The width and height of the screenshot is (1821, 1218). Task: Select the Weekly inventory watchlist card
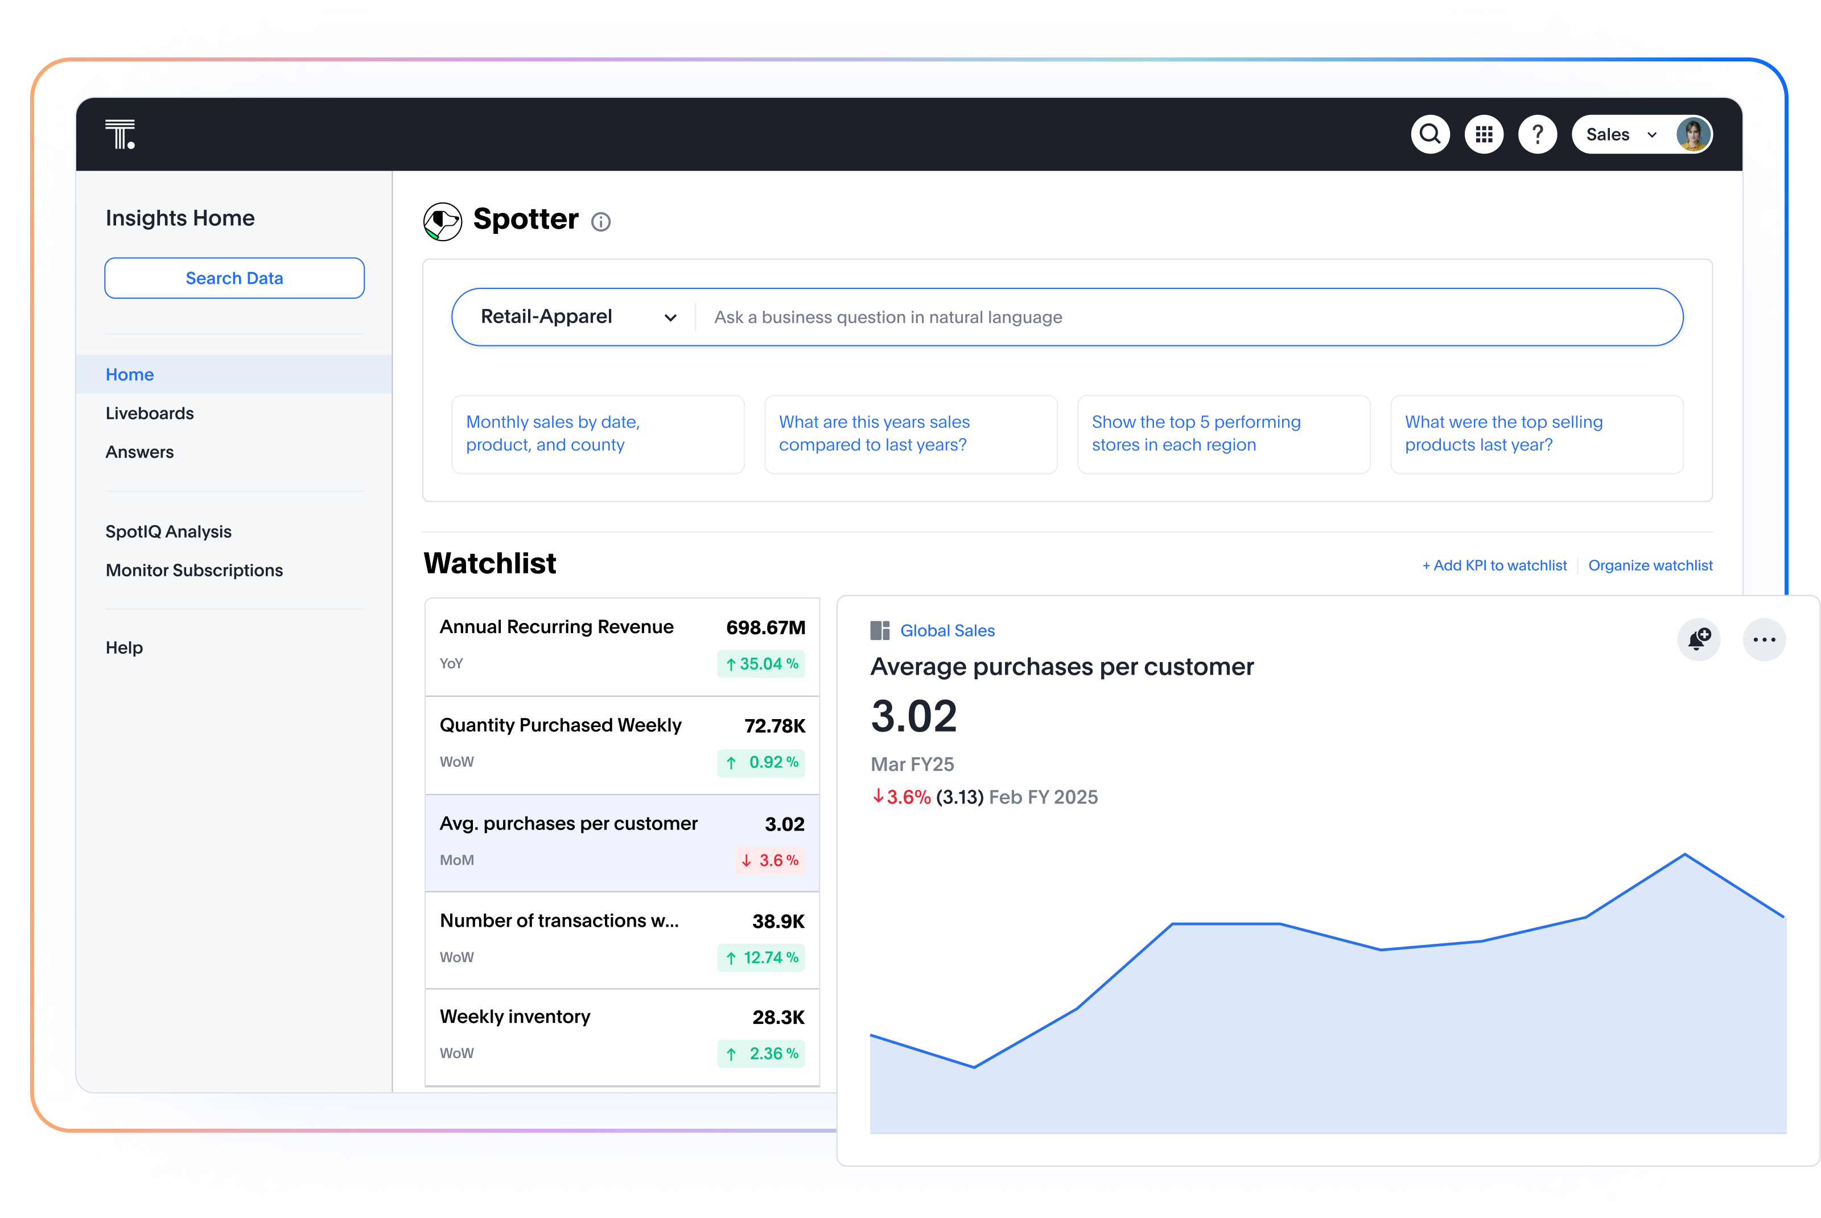point(621,1035)
